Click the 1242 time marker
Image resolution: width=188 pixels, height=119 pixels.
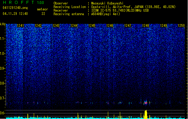pos(38,26)
